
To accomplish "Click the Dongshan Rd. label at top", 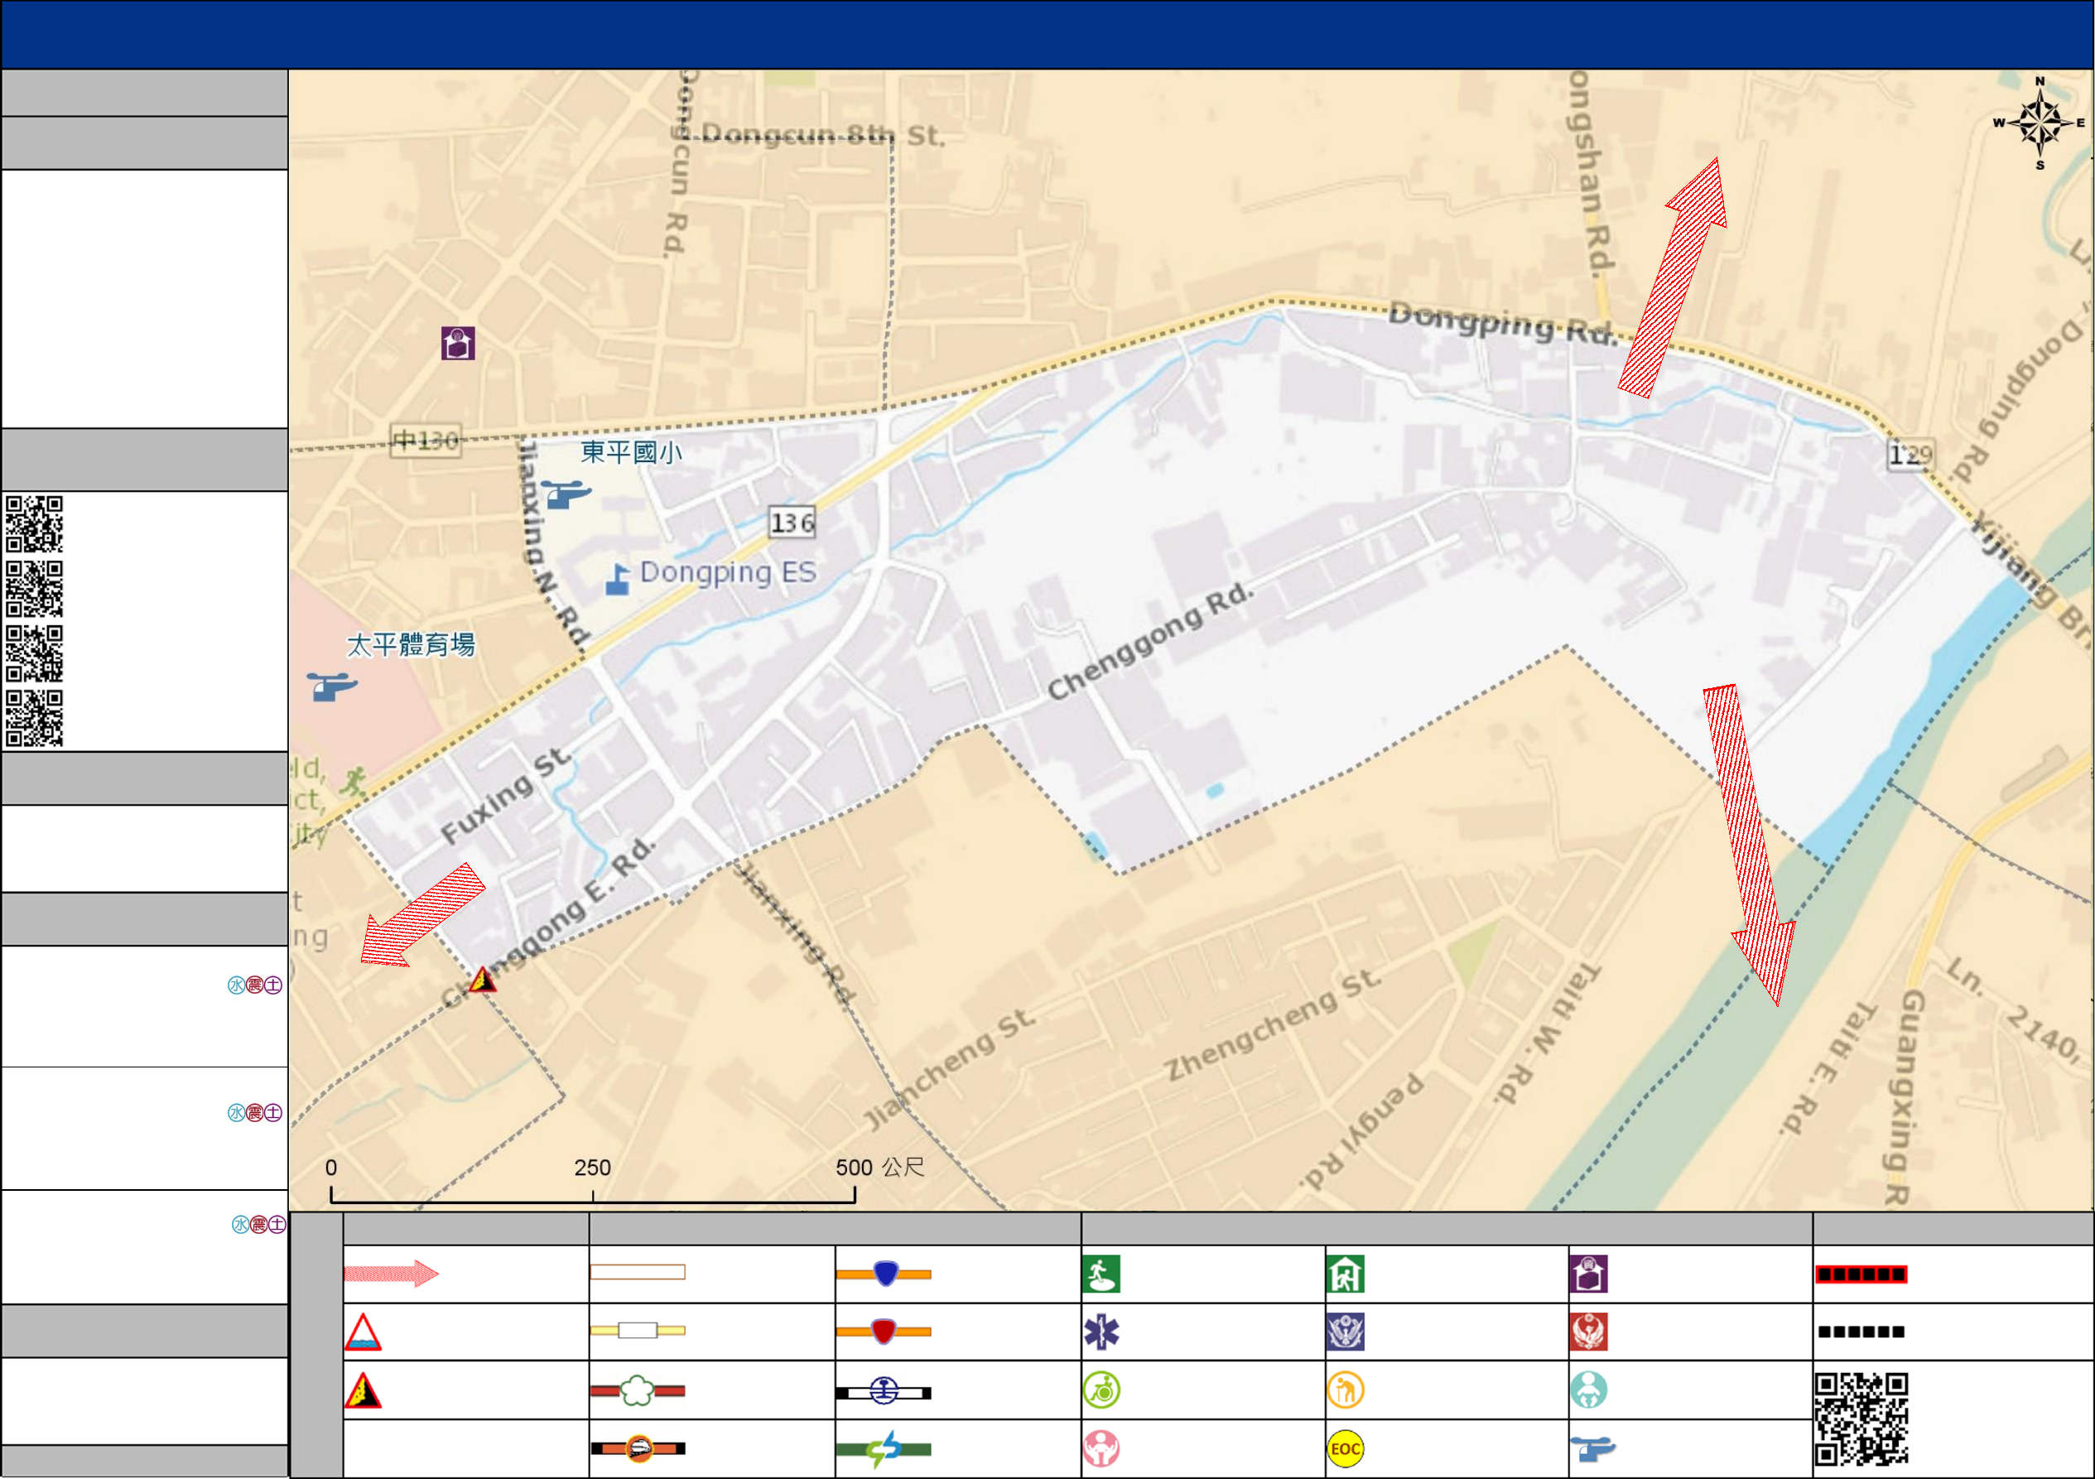I will pos(1592,173).
